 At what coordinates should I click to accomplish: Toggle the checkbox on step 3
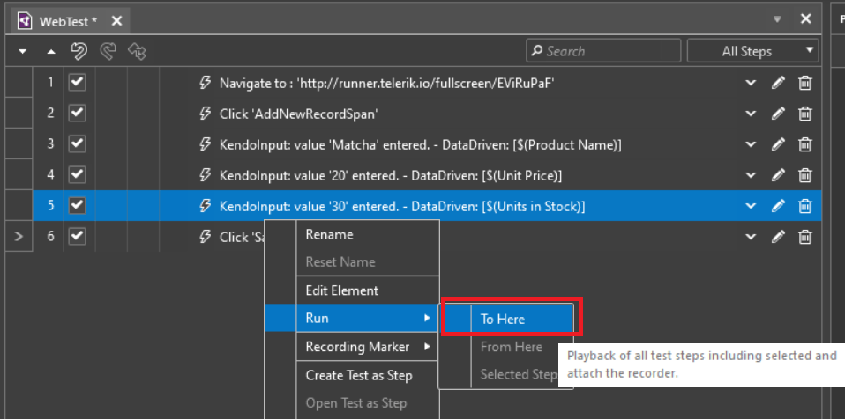pyautogui.click(x=77, y=144)
